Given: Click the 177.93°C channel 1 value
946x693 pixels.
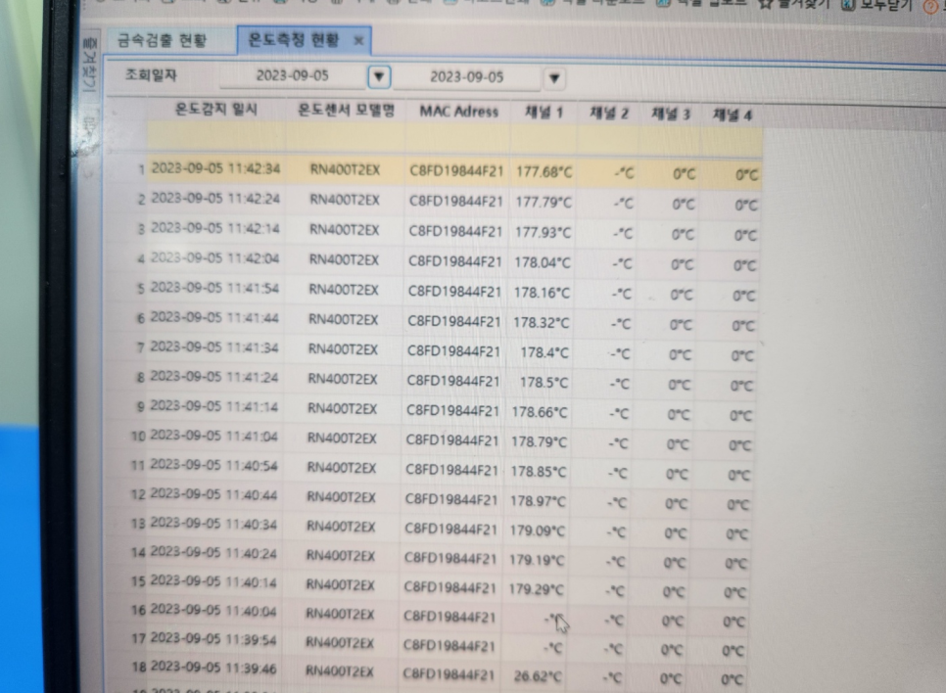Looking at the screenshot, I should click(x=543, y=232).
